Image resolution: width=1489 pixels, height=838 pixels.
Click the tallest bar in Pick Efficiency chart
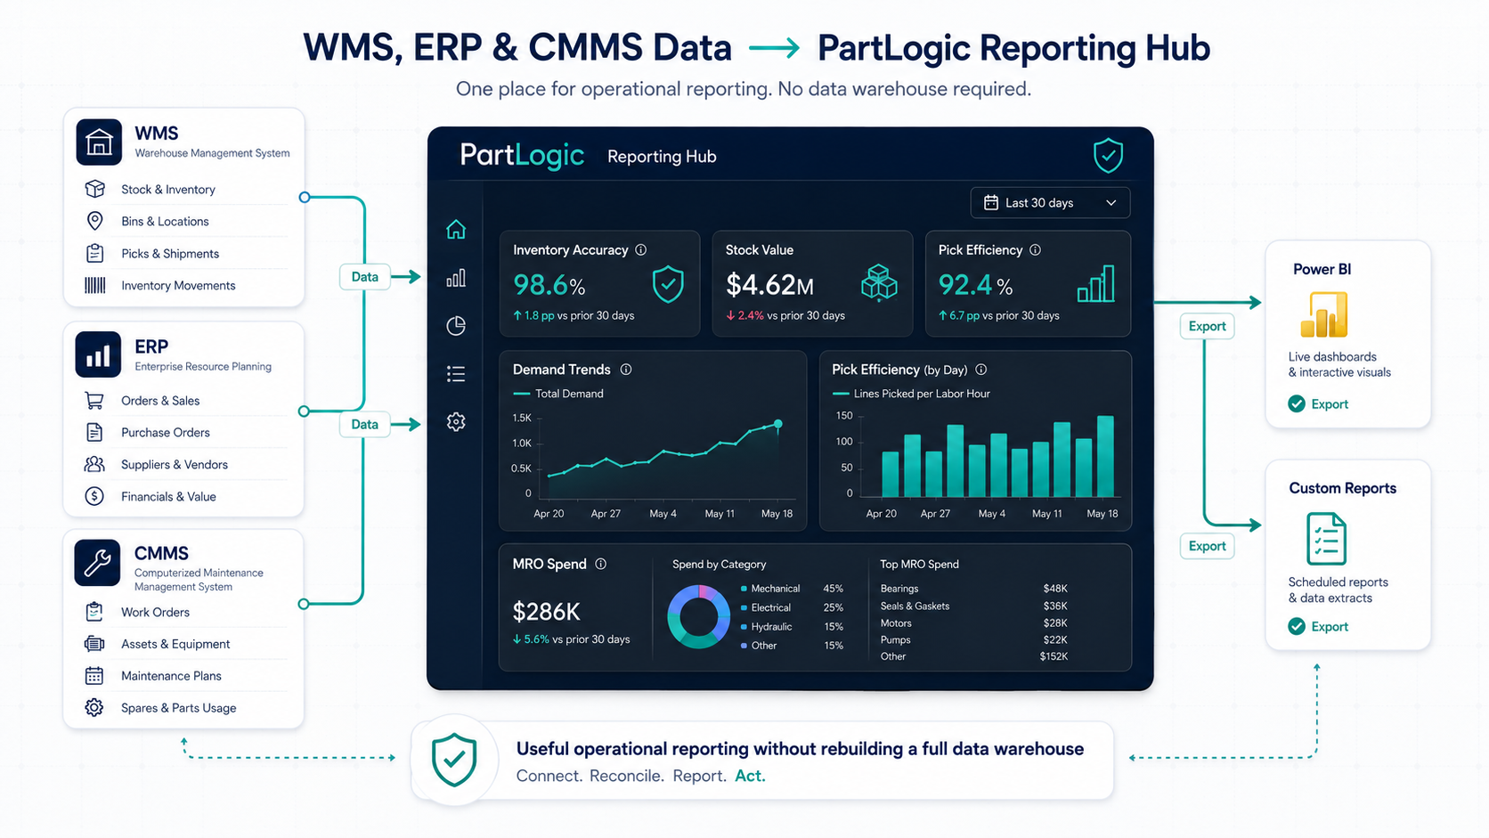point(1105,456)
